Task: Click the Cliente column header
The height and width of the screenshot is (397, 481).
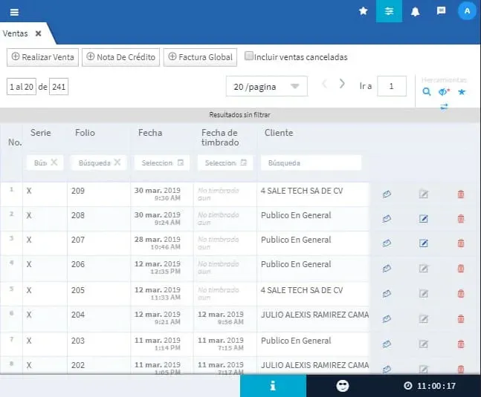Action: 279,133
